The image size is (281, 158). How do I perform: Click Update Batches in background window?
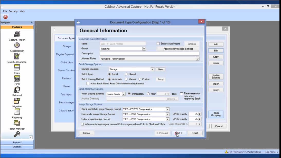(x=216, y=76)
